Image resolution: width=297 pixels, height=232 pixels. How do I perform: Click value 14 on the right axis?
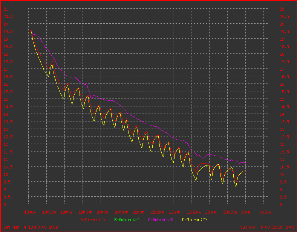tap(282, 114)
